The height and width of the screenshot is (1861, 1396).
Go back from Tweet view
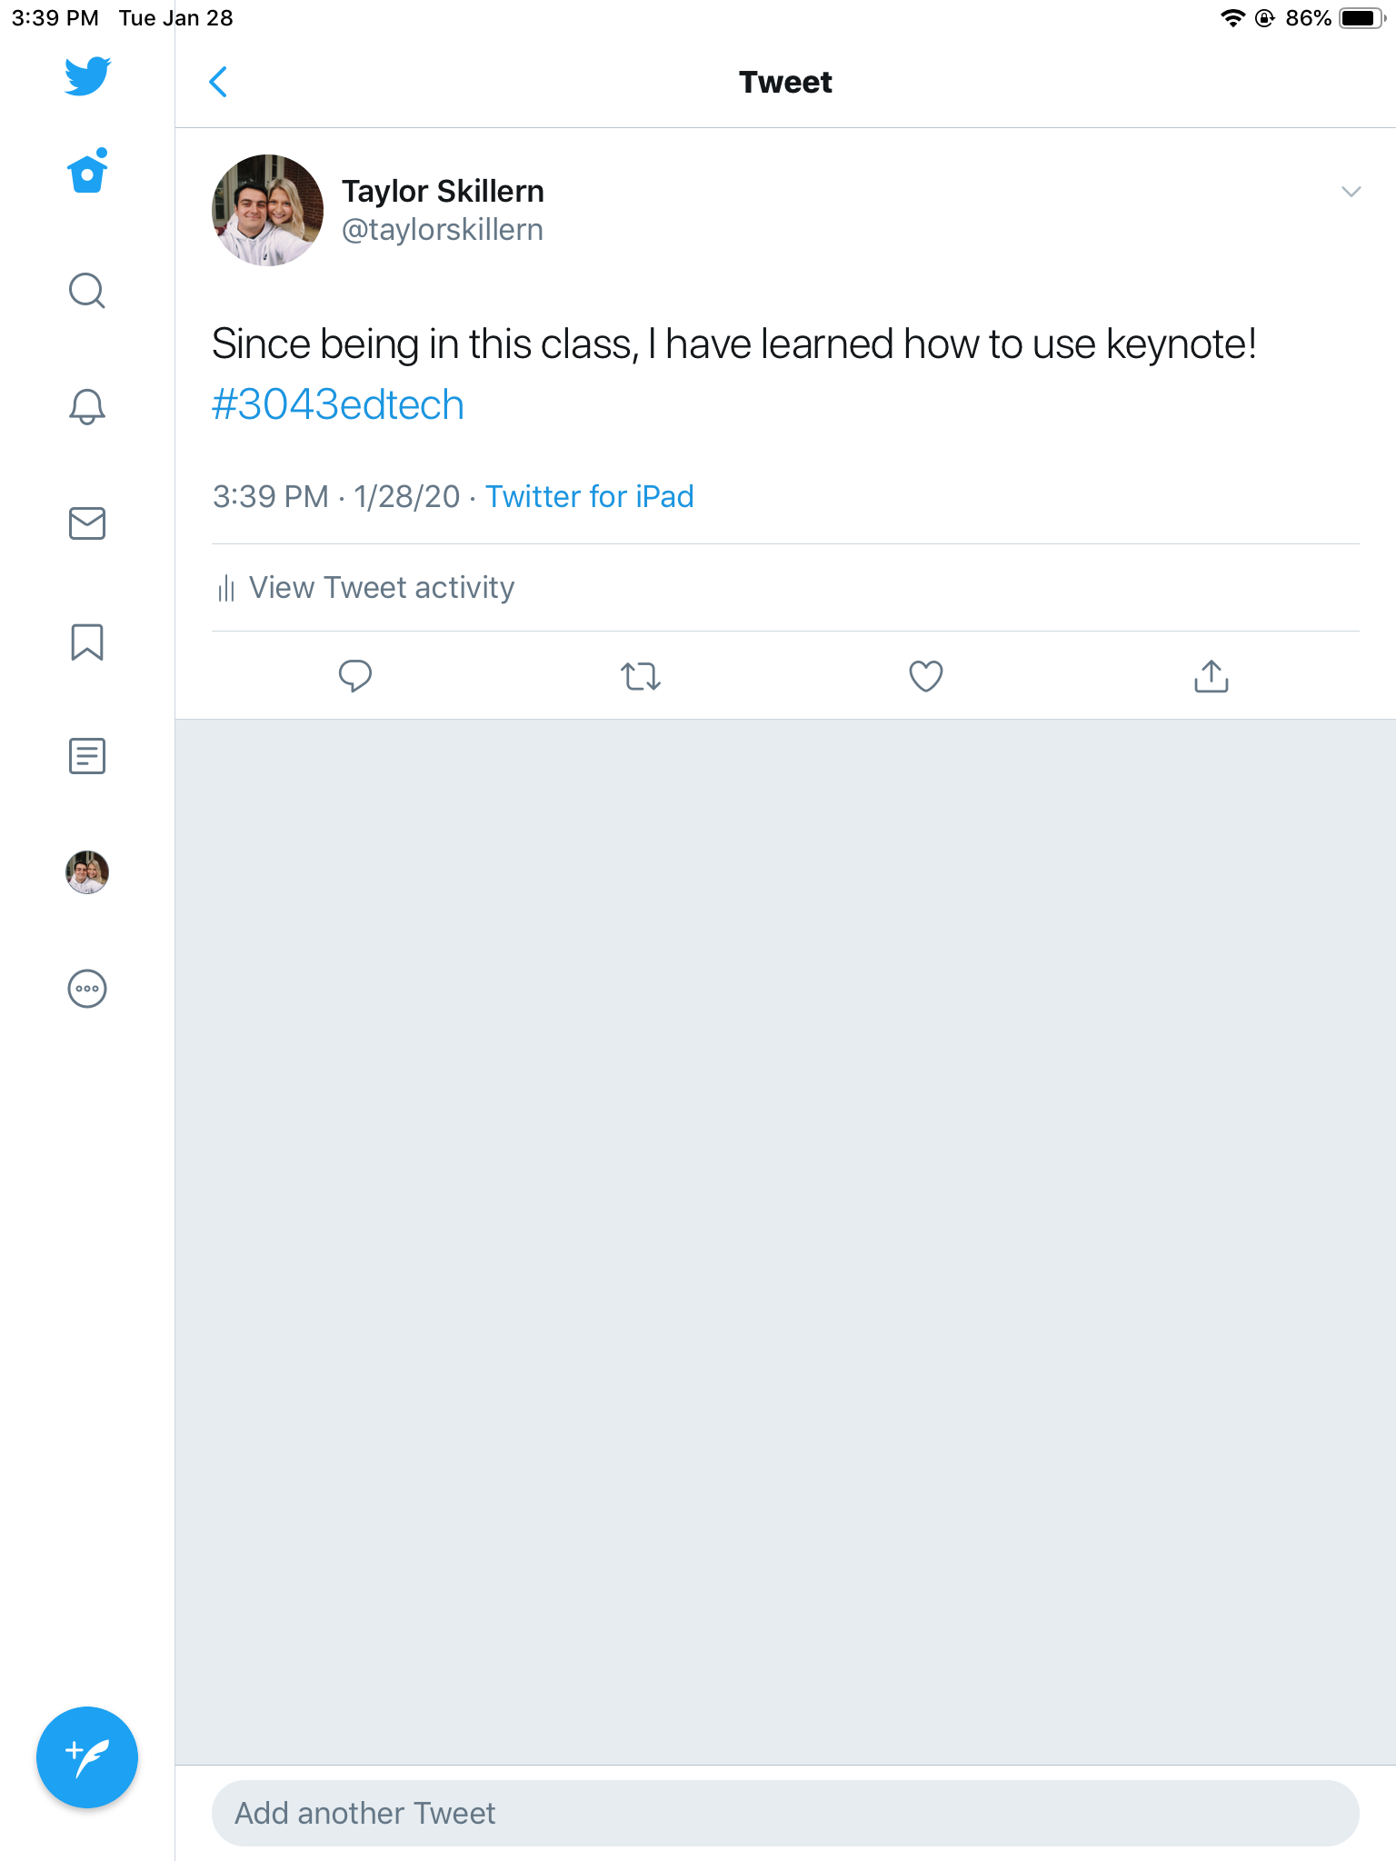(218, 82)
